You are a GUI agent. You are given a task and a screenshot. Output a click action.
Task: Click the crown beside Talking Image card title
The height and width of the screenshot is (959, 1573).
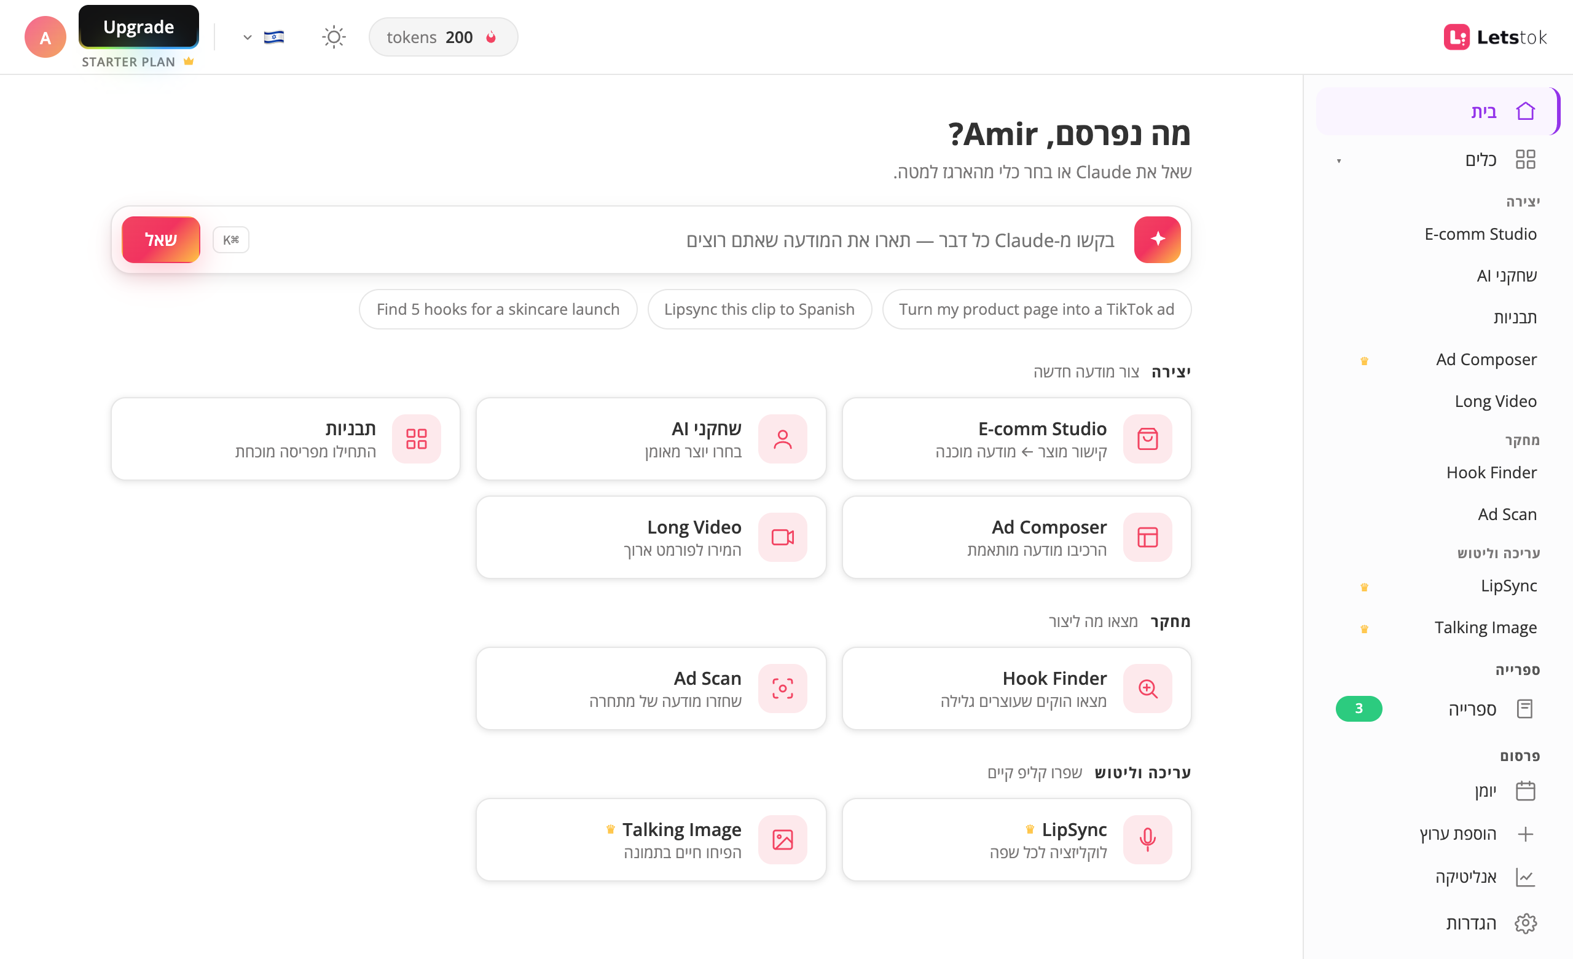[611, 829]
